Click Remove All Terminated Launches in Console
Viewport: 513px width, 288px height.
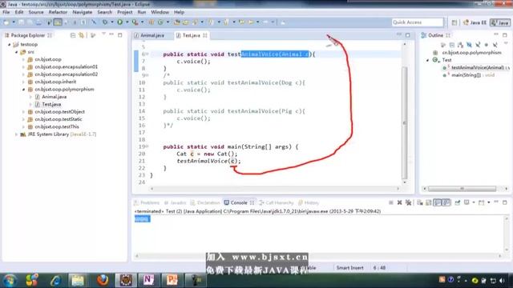pos(408,202)
